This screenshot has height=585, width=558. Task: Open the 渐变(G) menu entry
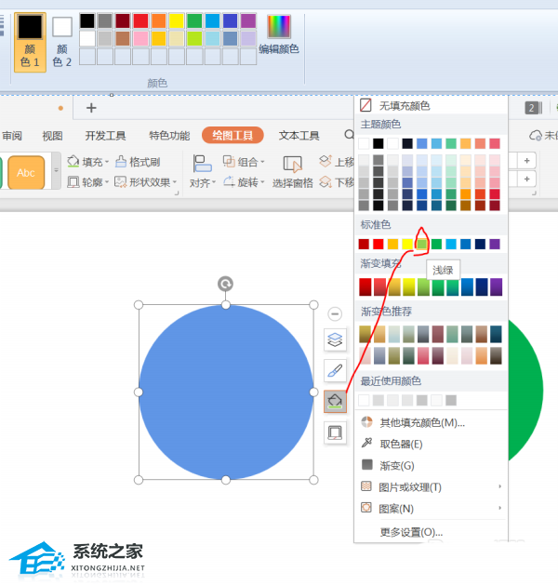point(396,465)
